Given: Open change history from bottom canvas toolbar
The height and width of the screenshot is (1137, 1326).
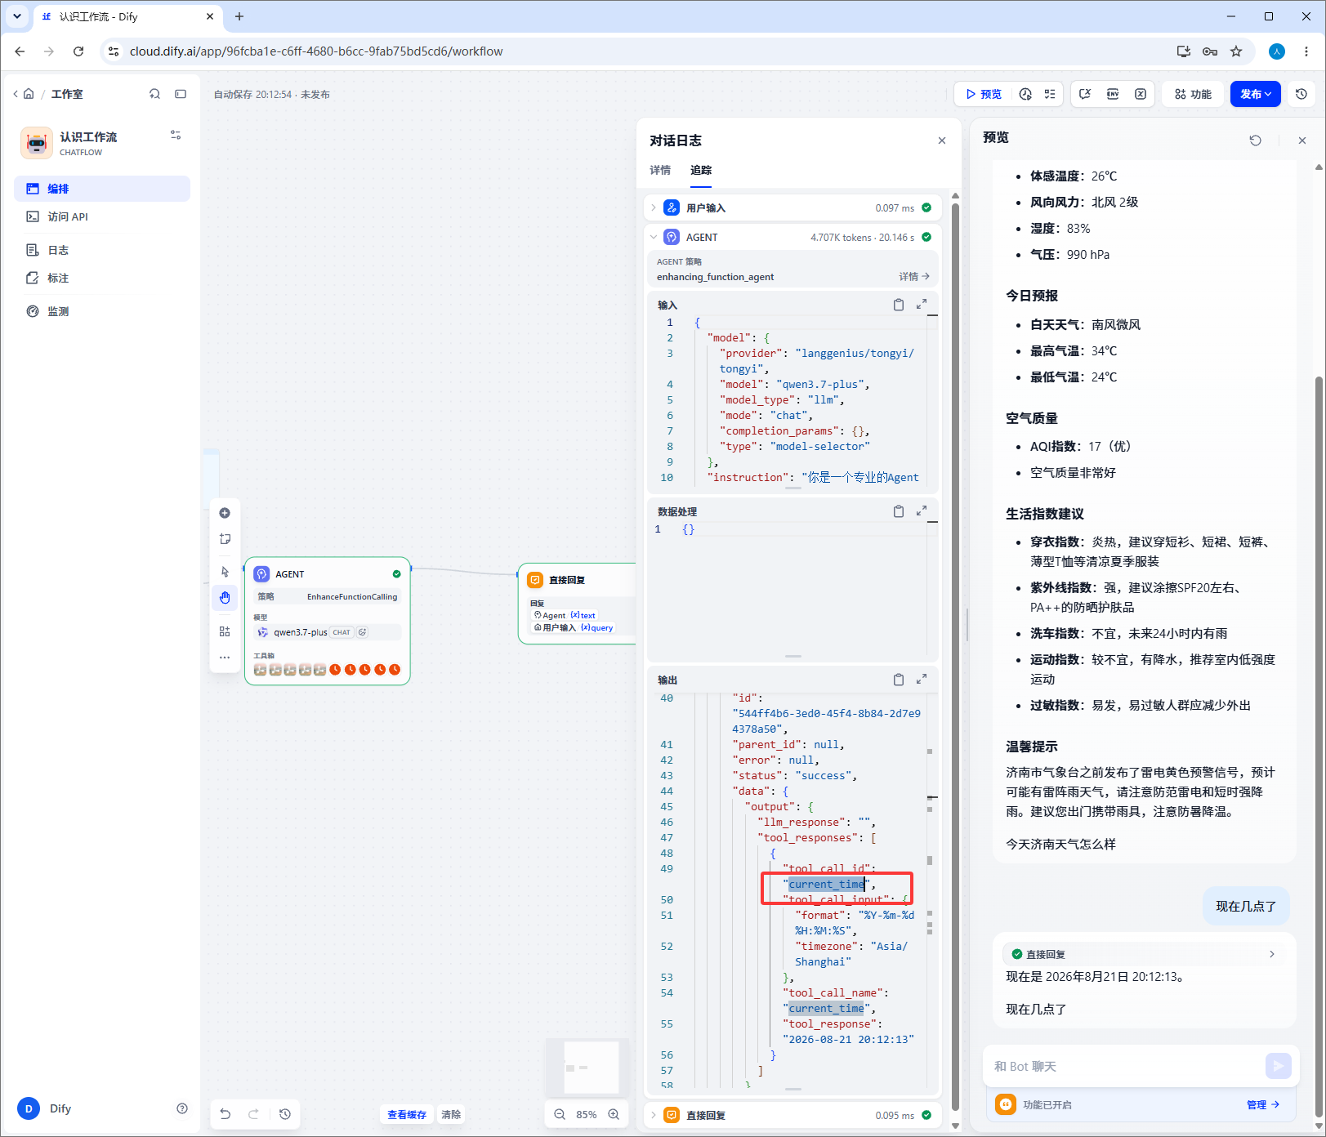Looking at the screenshot, I should pyautogui.click(x=285, y=1114).
